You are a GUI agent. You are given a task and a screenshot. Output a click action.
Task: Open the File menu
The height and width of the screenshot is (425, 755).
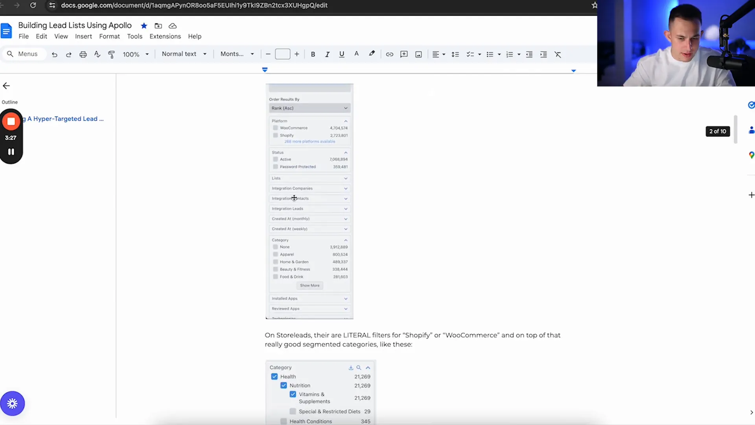click(x=24, y=37)
